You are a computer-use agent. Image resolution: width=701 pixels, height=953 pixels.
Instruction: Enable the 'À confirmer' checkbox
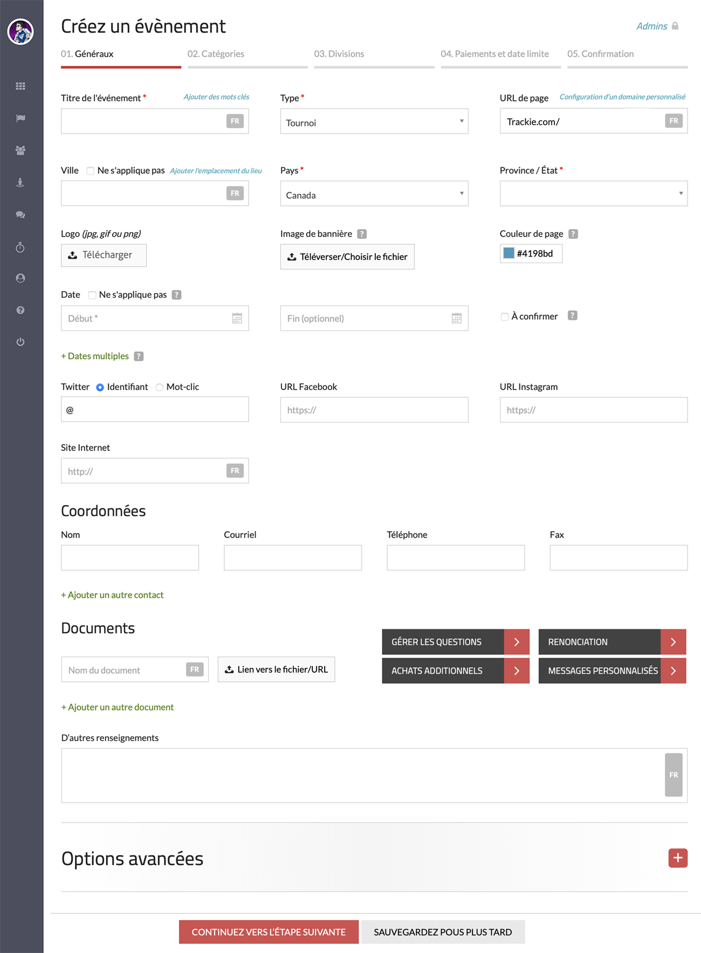[504, 317]
